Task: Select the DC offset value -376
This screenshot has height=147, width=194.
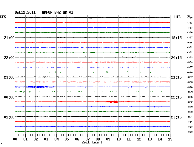Action: [x=190, y=87]
